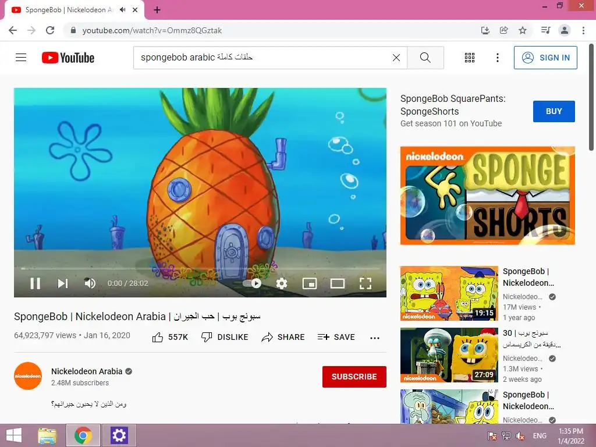The image size is (596, 447).
Task: Close the SpongeBob browser tab
Action: pos(135,10)
